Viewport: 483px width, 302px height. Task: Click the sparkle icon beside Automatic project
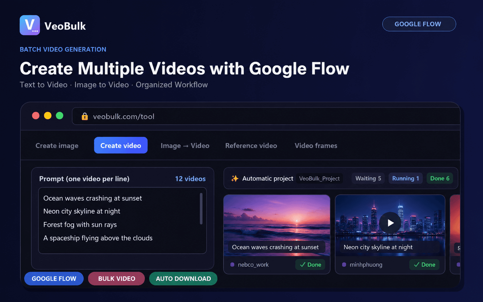click(x=235, y=178)
